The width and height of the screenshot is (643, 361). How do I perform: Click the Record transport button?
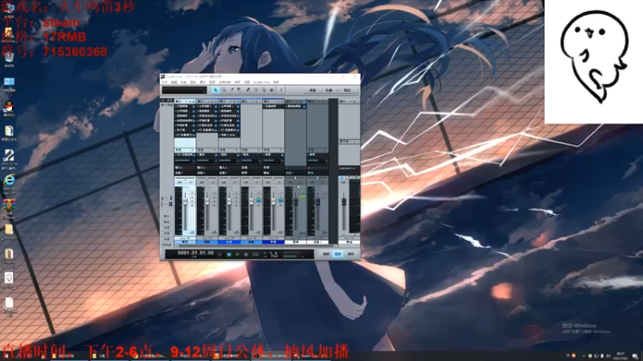coord(246,254)
